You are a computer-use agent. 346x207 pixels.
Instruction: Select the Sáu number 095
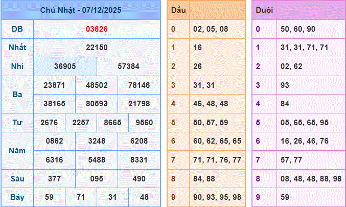(97, 179)
